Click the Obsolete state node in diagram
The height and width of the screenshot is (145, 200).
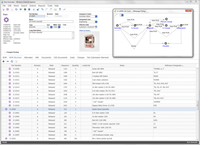166,43
